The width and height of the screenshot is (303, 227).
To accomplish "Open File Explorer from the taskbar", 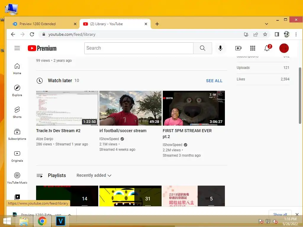I will pos(24,221).
